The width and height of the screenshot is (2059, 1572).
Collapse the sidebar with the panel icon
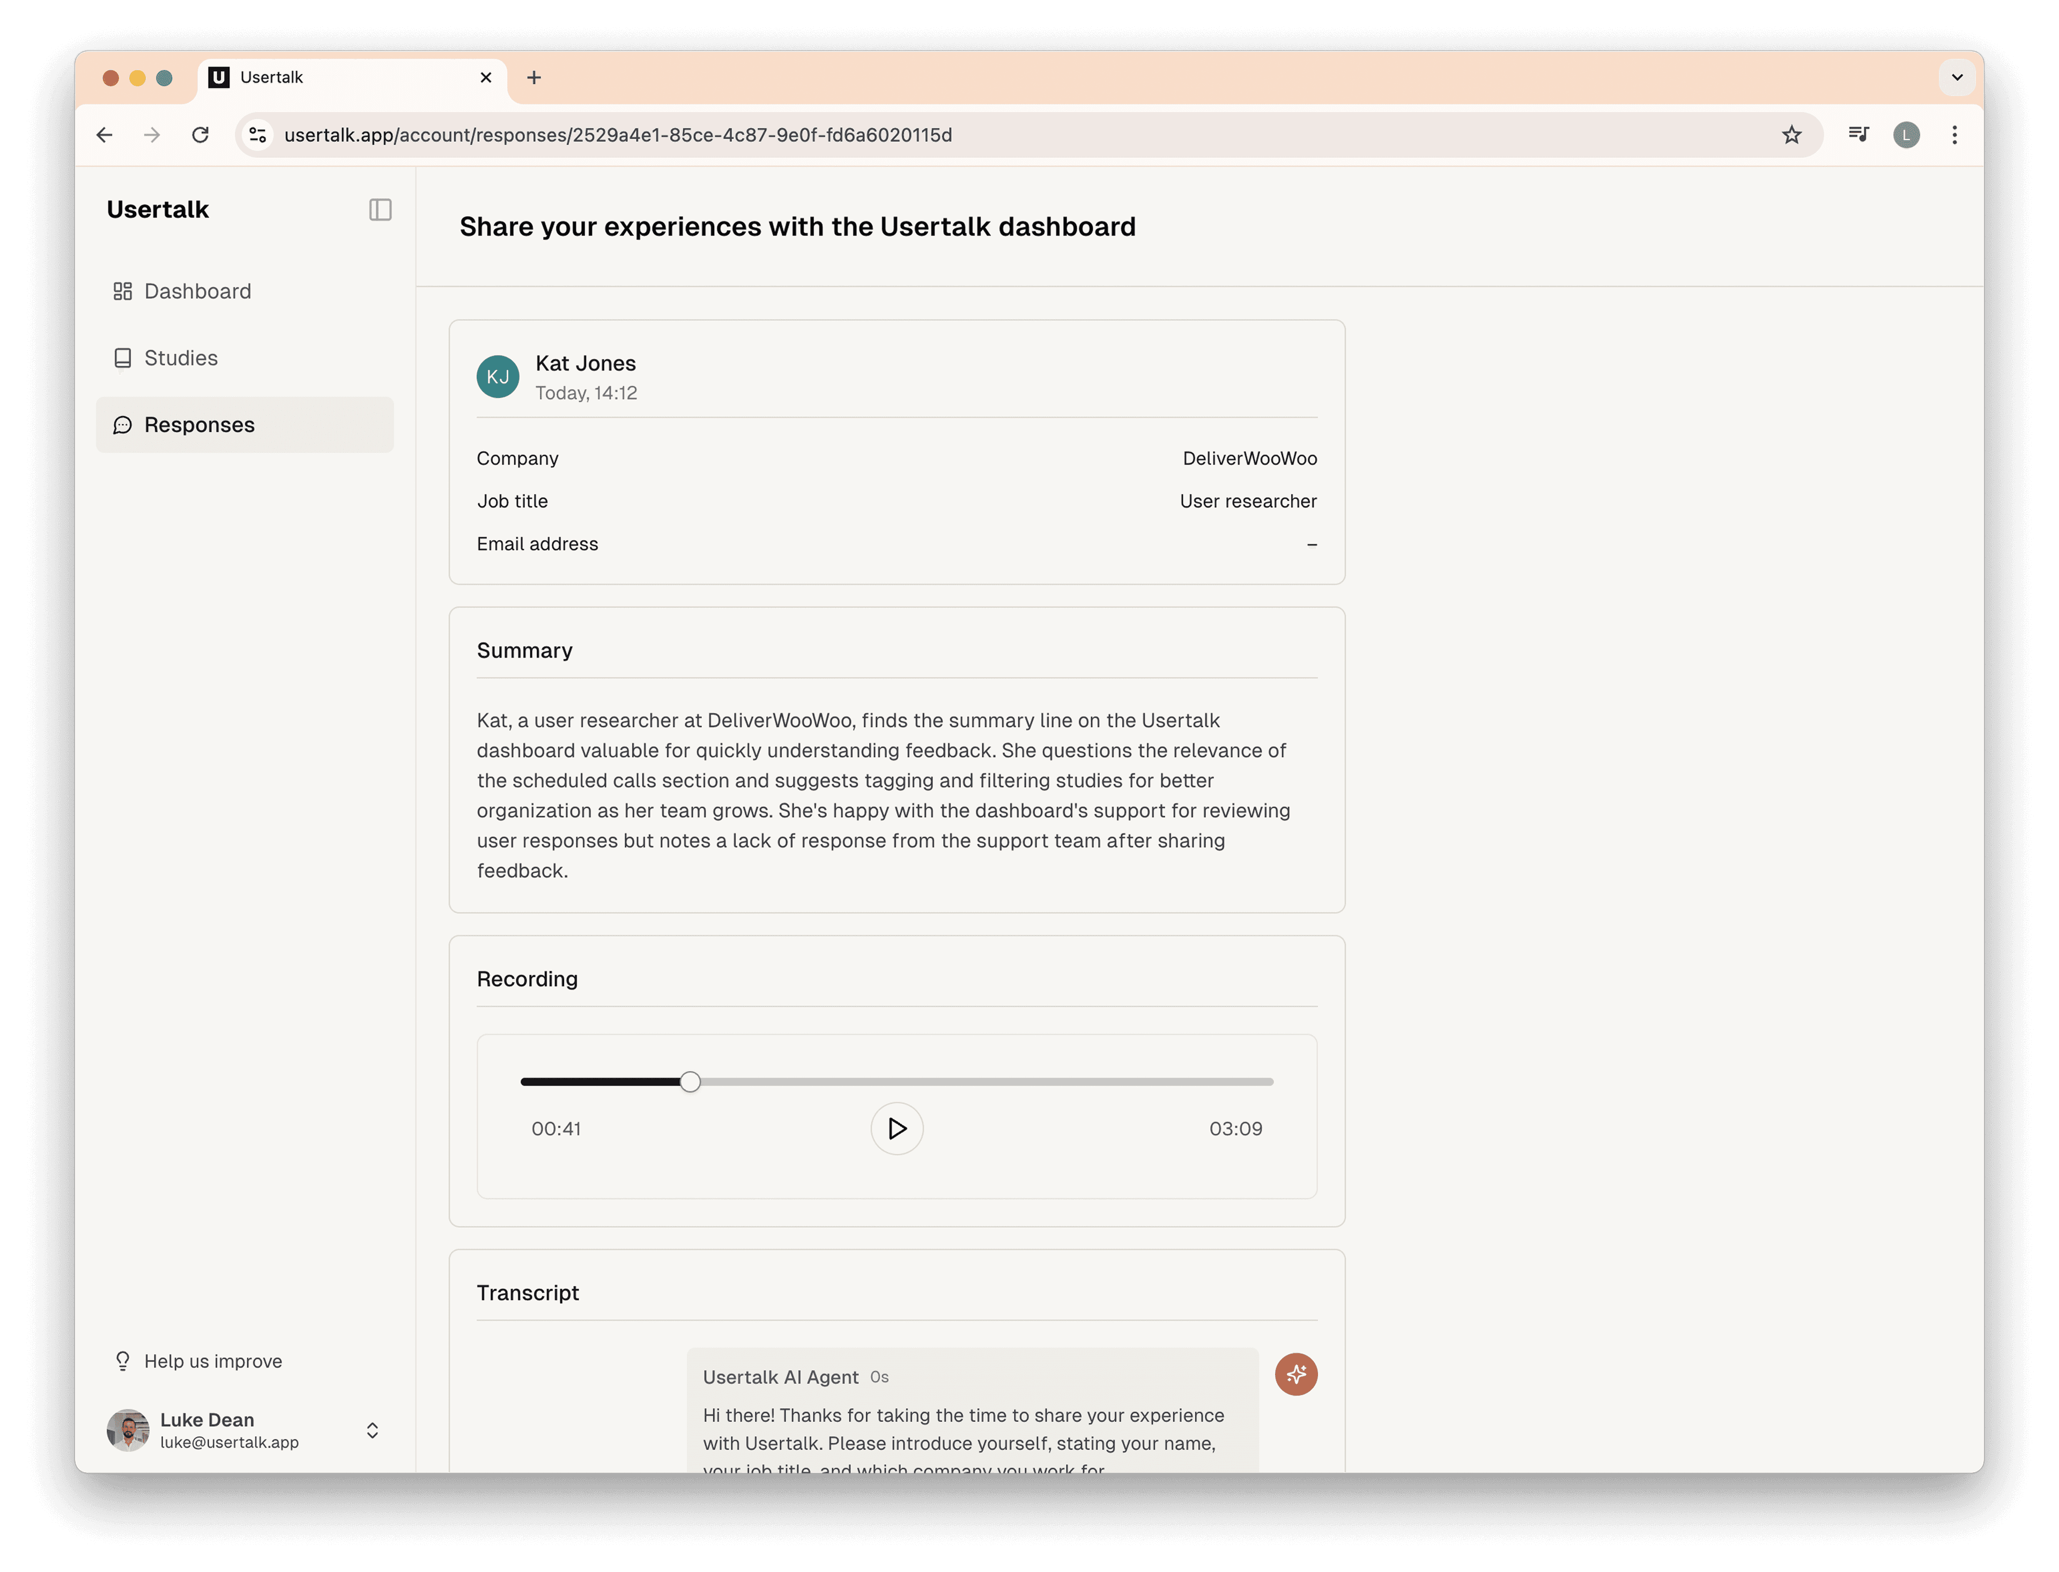click(380, 210)
